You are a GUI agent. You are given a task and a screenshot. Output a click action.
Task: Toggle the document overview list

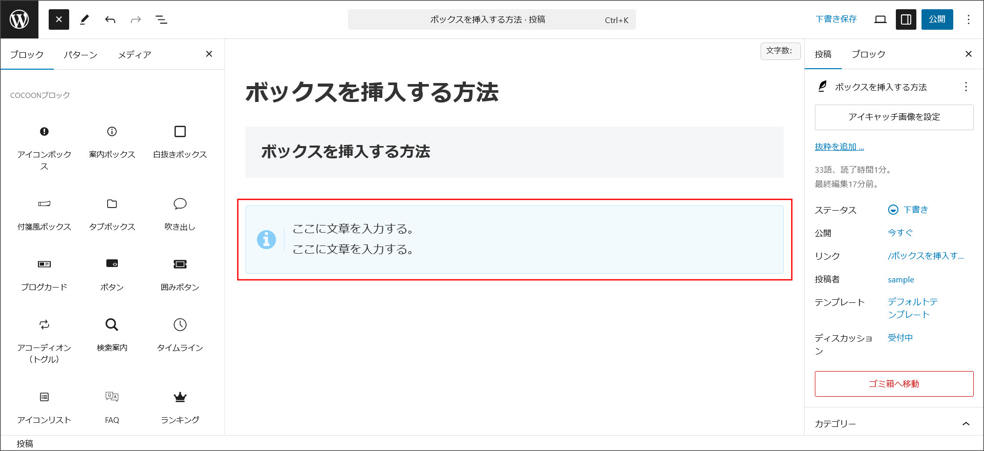tap(161, 19)
